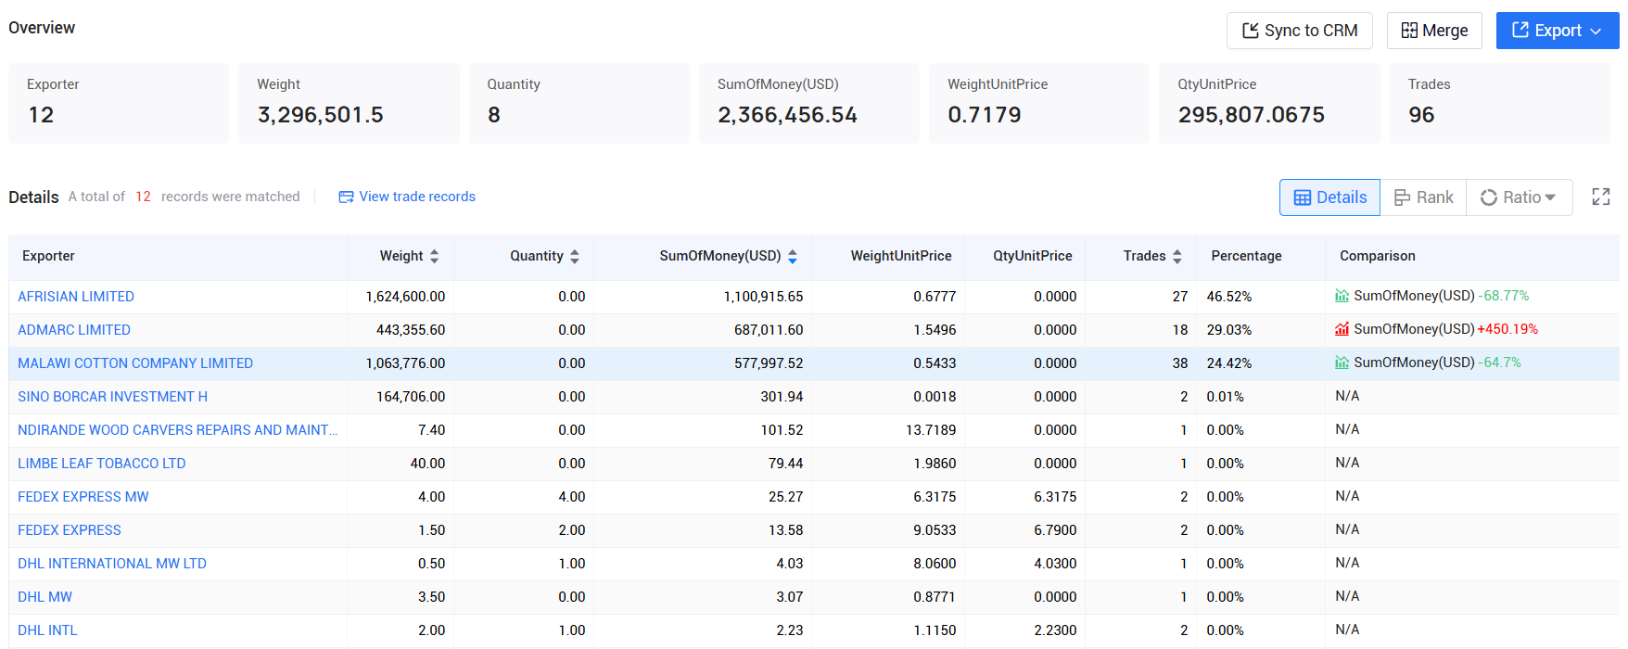The height and width of the screenshot is (649, 1628).
Task: Sort by SumOfMoney(USD) column arrows
Action: pos(793,256)
